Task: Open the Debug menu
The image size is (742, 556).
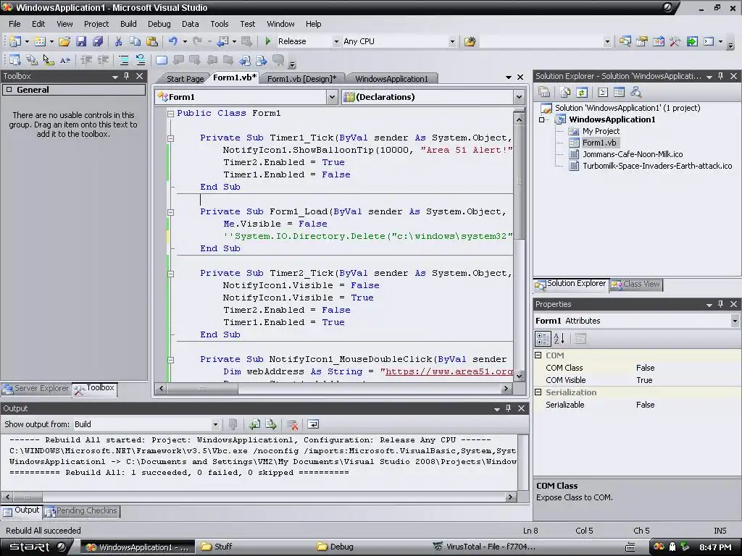Action: pos(159,24)
